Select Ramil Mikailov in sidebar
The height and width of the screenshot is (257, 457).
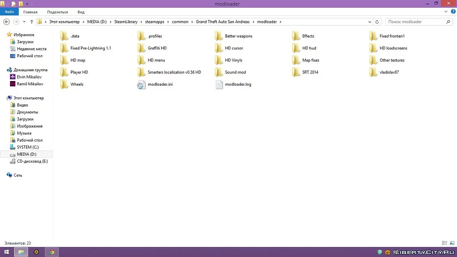[30, 84]
